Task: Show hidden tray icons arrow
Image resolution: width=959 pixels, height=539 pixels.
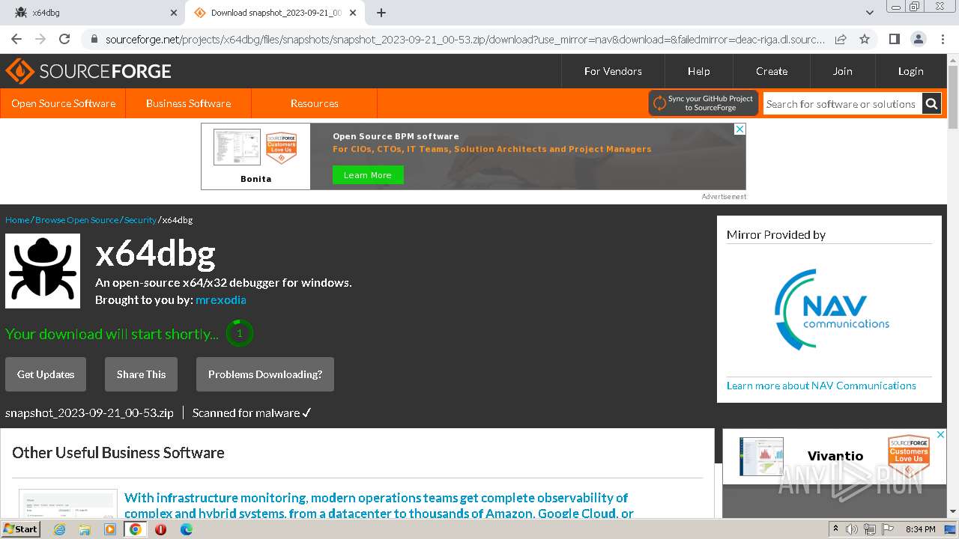Action: pos(835,529)
